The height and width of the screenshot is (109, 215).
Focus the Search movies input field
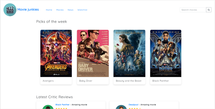coord(193,10)
